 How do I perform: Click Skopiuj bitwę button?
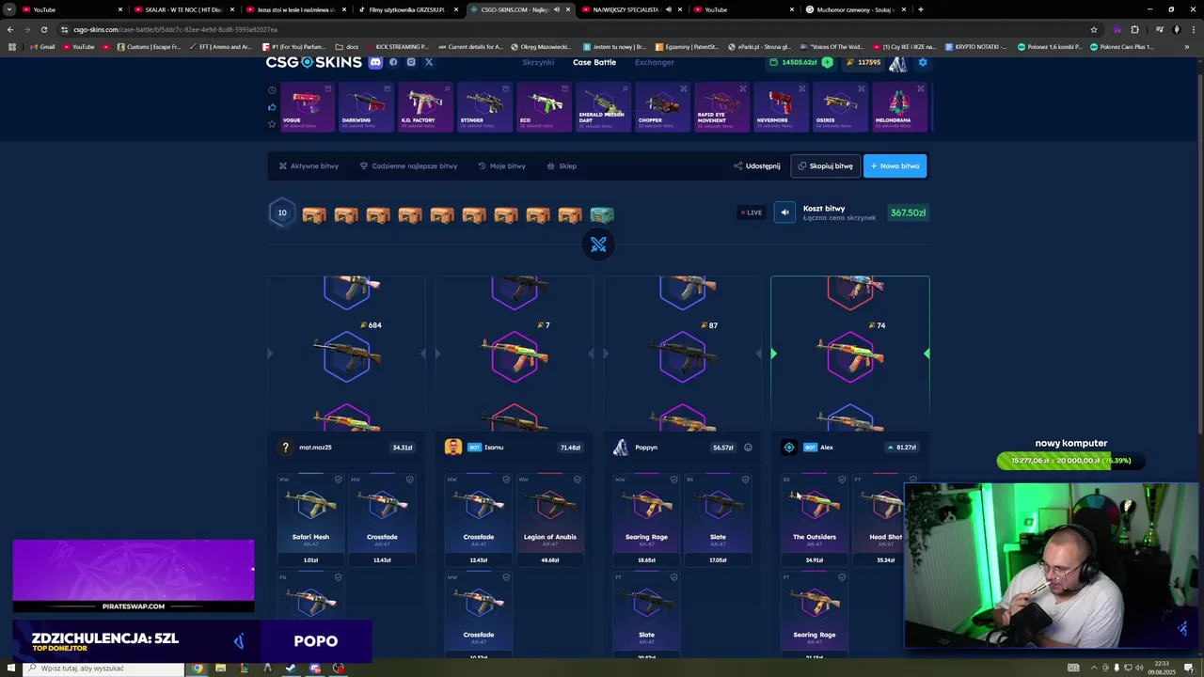pos(825,165)
